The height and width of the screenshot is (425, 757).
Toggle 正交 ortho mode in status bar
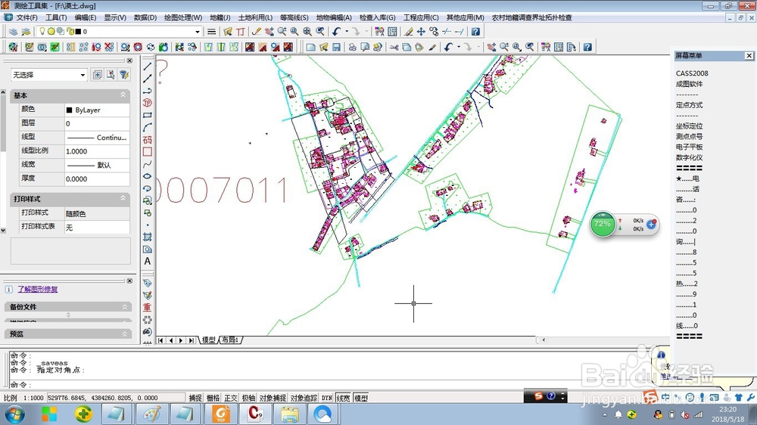tap(231, 398)
